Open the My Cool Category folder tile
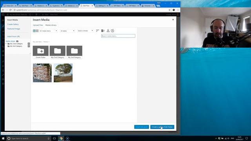This screenshot has height=141, width=251. pos(58,52)
